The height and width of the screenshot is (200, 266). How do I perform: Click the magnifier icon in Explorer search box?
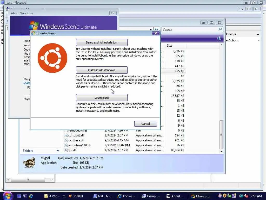pyautogui.click(x=220, y=29)
